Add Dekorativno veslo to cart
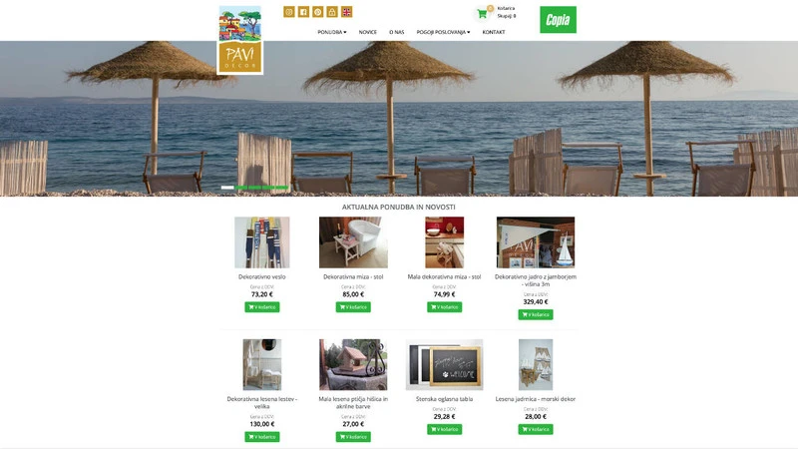 [262, 307]
